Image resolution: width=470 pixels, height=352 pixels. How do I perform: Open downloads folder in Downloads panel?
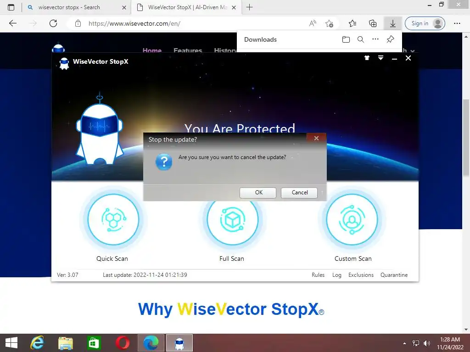click(x=346, y=39)
